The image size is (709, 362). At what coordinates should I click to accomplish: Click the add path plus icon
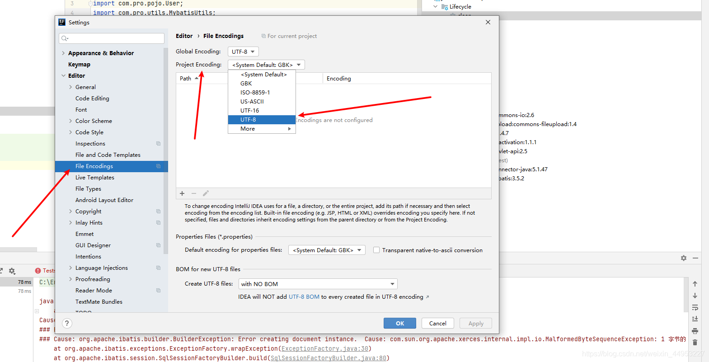(x=182, y=193)
